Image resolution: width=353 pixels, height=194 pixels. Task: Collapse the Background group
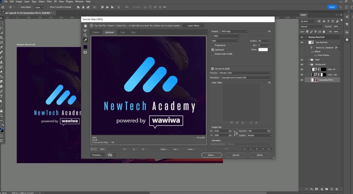click(309, 64)
